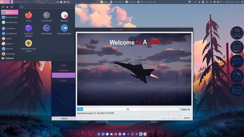Click the weather indicator showing 25 °C
The image size is (244, 137).
[220, 2]
